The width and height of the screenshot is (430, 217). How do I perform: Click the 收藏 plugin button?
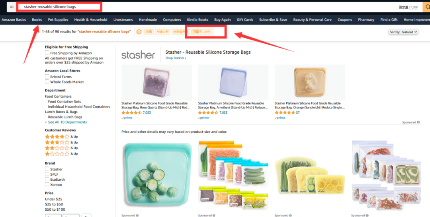(x=149, y=32)
